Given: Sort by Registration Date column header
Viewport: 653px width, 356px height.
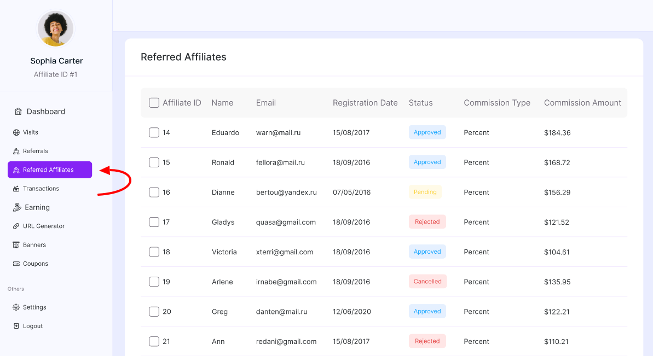Looking at the screenshot, I should 365,103.
